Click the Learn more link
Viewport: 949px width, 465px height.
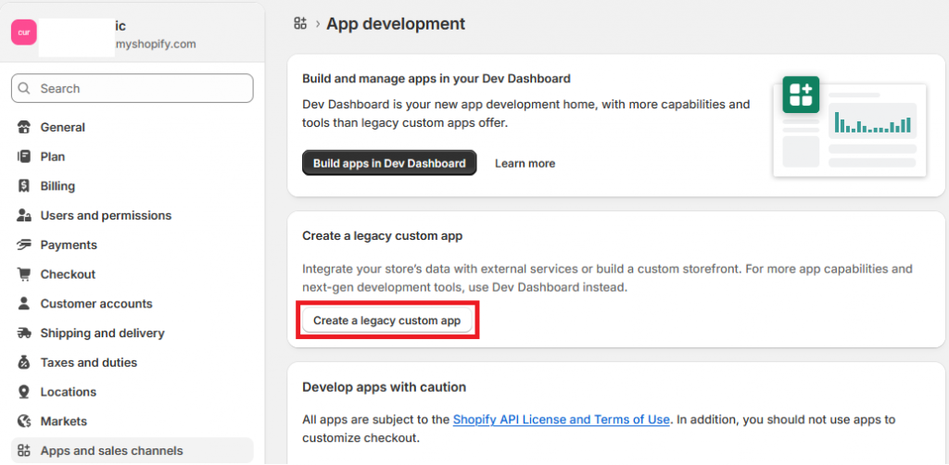(x=525, y=164)
